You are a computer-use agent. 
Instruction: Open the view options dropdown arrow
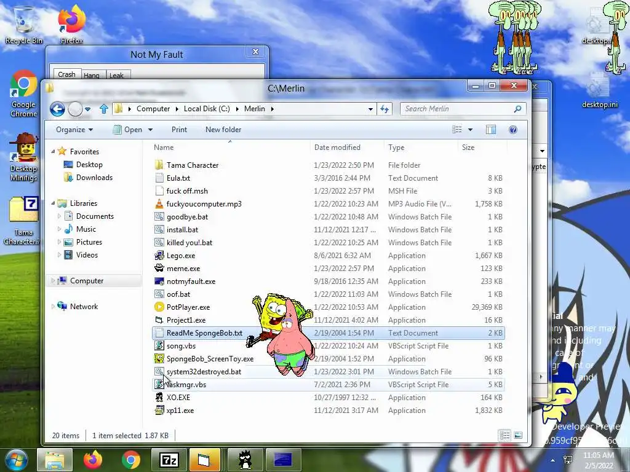470,130
